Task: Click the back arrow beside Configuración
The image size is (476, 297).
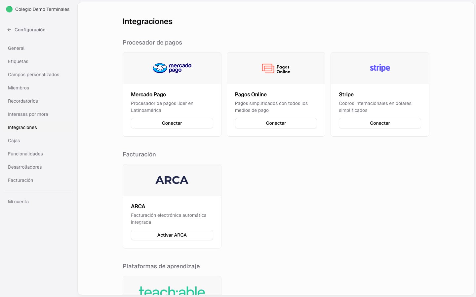Action: click(9, 30)
